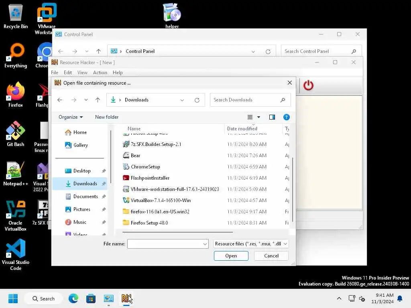Unpin Desktop pin icon in navigation pane
This screenshot has height=308, width=411.
coord(104,171)
